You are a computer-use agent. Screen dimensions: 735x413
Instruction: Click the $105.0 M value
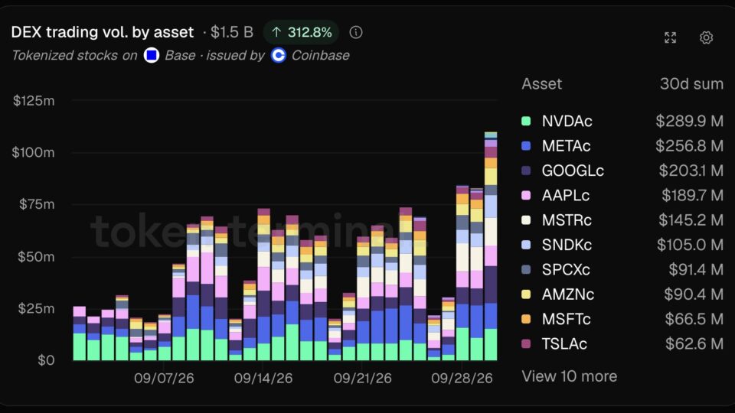click(690, 245)
